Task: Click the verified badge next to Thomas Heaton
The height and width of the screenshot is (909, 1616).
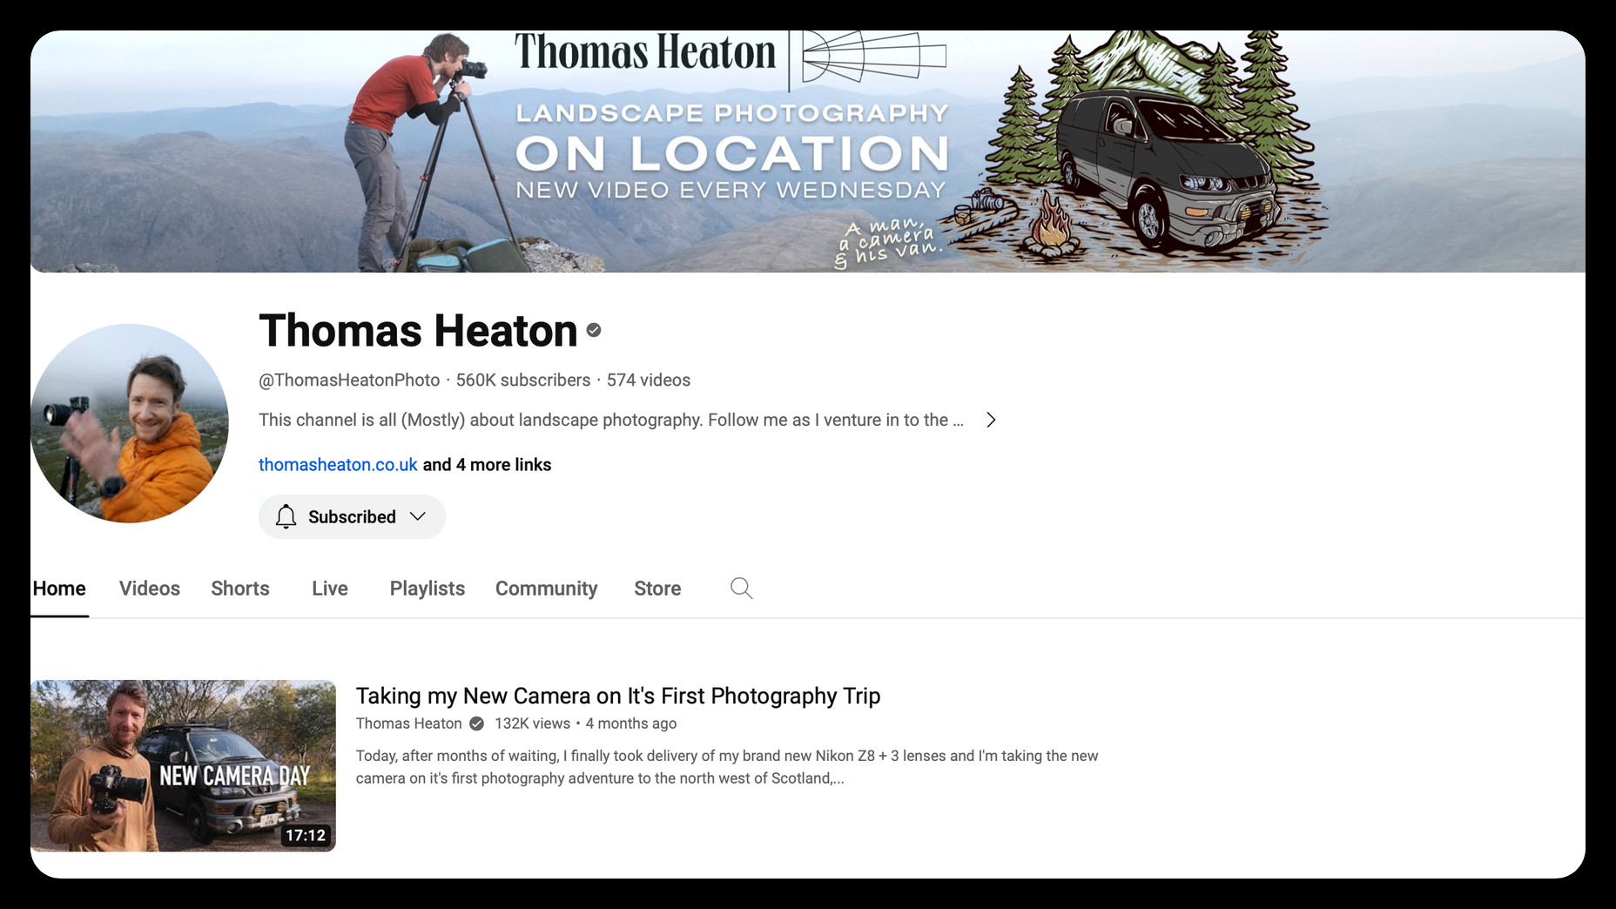Action: 594,331
